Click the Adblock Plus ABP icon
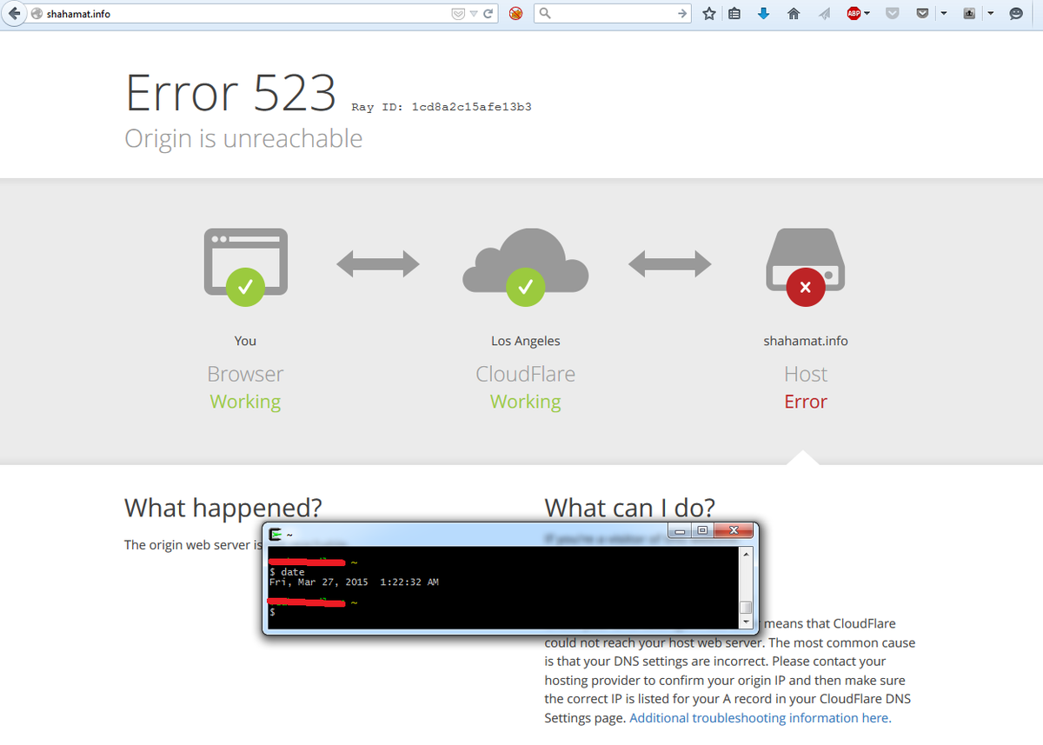Screen dimensions: 1043x745 tap(854, 14)
